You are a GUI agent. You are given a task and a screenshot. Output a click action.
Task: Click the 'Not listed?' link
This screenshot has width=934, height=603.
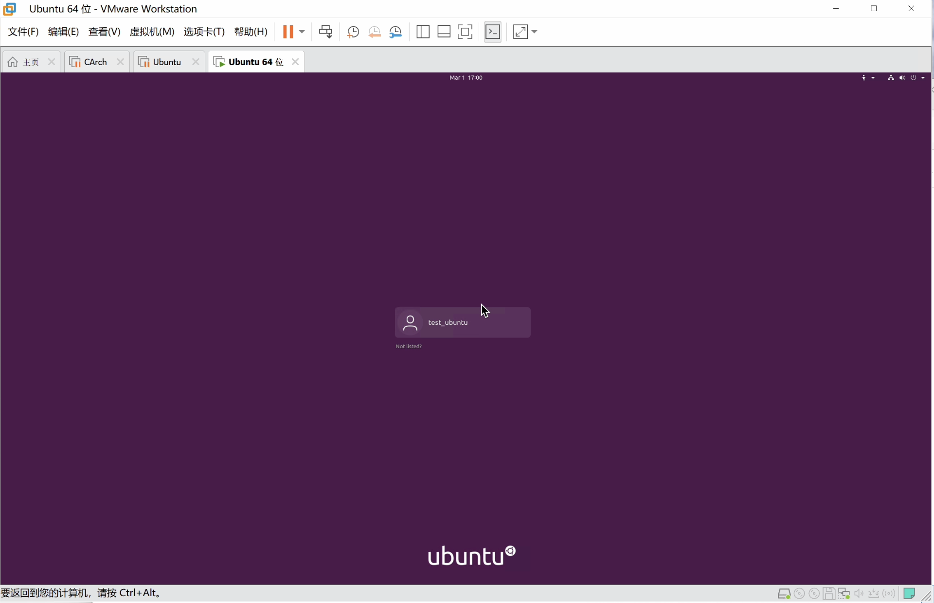(409, 346)
